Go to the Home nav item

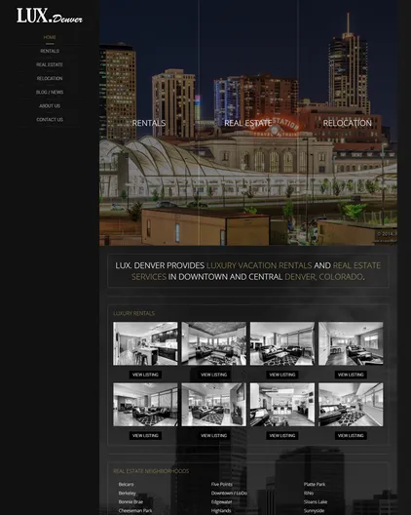(x=50, y=37)
